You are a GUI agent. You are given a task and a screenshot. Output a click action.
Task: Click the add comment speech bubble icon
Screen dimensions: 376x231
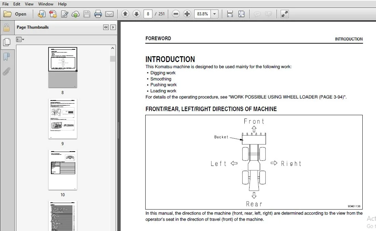tap(257, 14)
